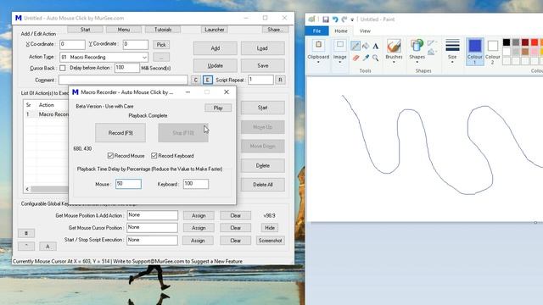Screen dimensions: 543x305
Task: Click the Redo arrow in Paint title bar
Action: pyautogui.click(x=344, y=19)
